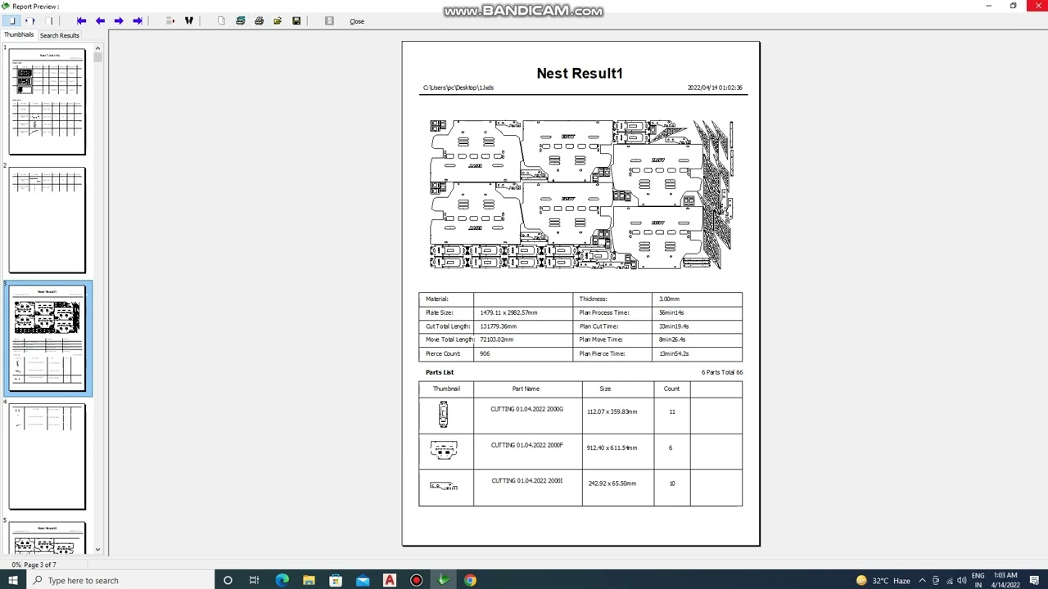
Task: Save the report with floppy disk icon
Action: point(296,20)
